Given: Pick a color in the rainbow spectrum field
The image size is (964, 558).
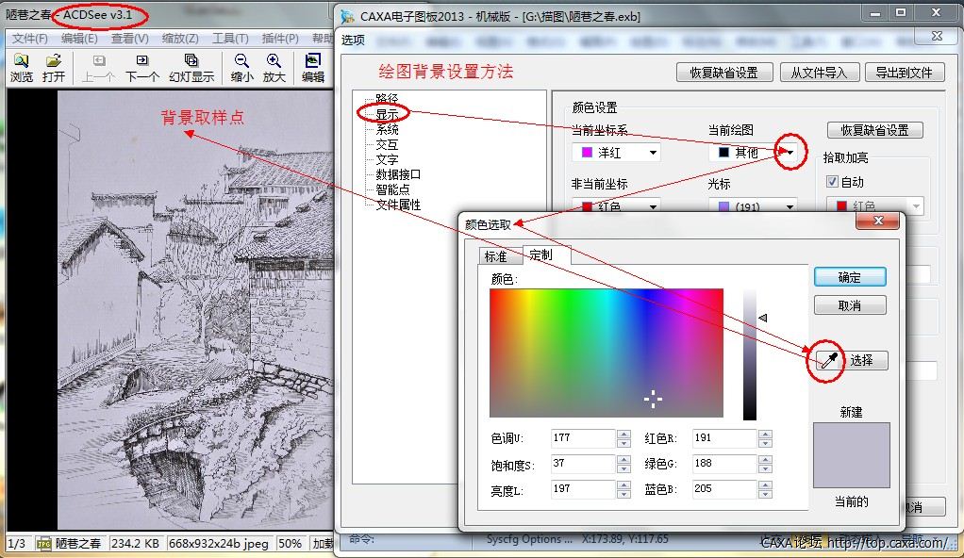Looking at the screenshot, I should 607,353.
